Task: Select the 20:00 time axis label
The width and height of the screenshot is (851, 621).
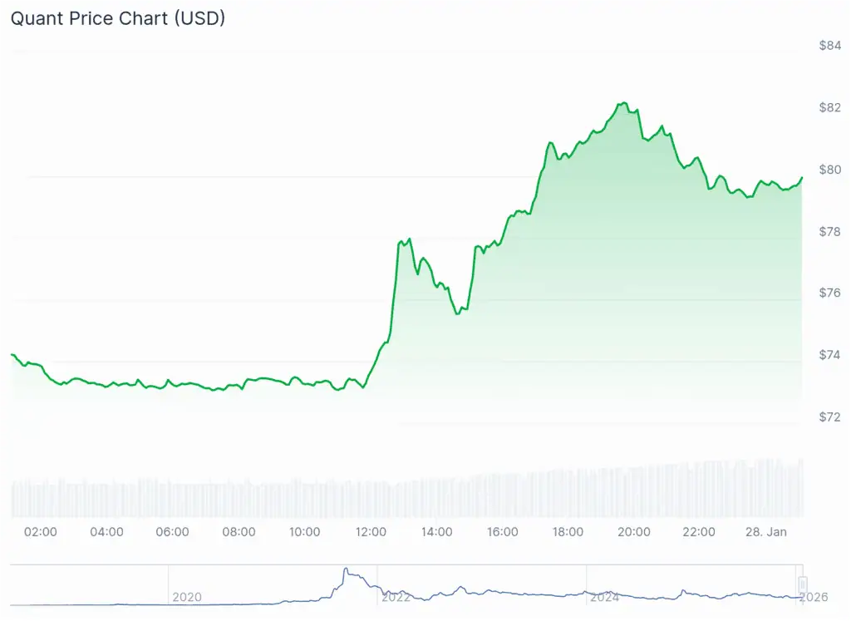Action: (634, 532)
